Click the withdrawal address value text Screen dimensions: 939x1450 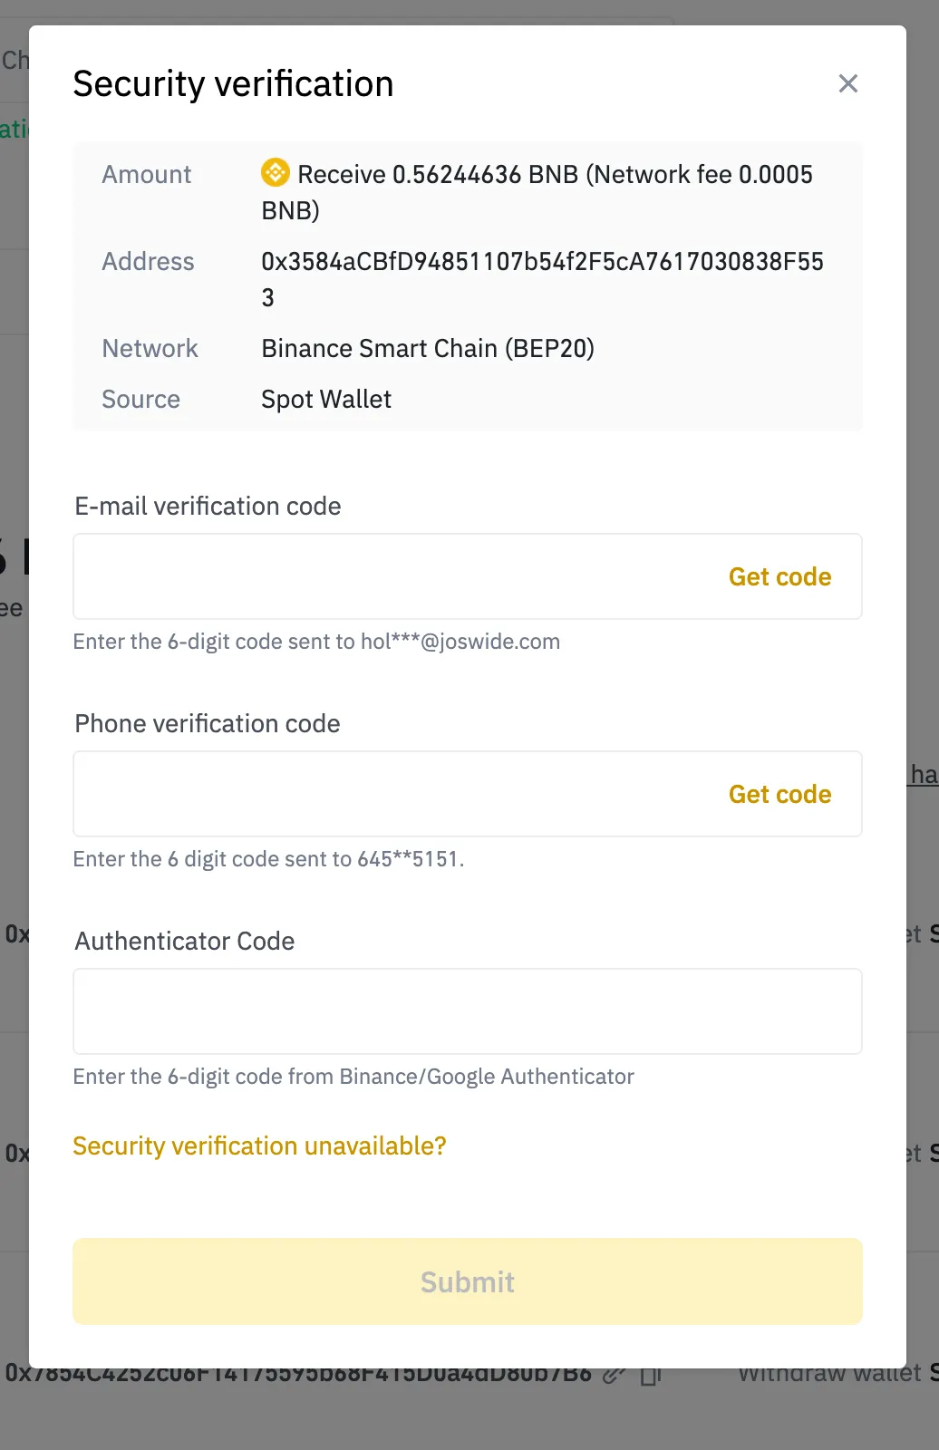click(x=542, y=262)
